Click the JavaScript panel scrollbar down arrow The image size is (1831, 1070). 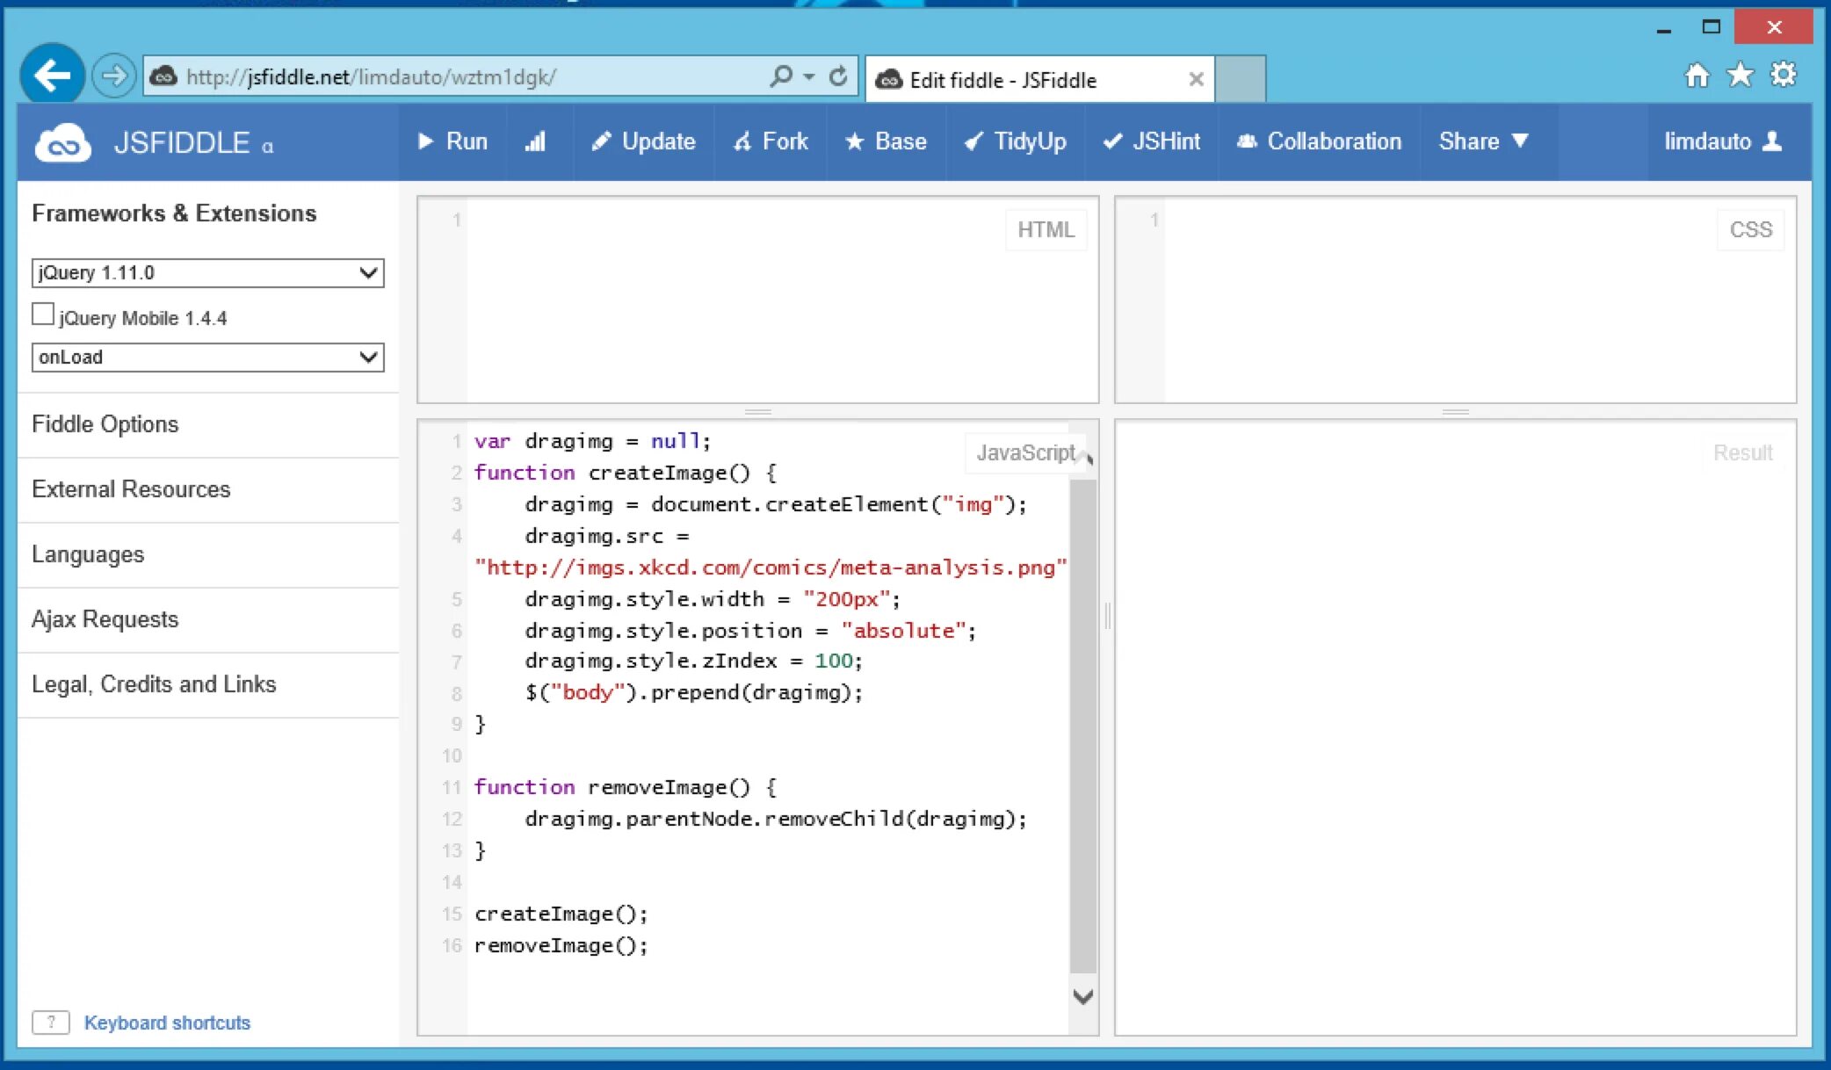[x=1083, y=996]
